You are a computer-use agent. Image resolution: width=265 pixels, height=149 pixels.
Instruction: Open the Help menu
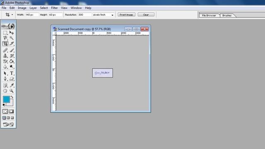point(88,8)
